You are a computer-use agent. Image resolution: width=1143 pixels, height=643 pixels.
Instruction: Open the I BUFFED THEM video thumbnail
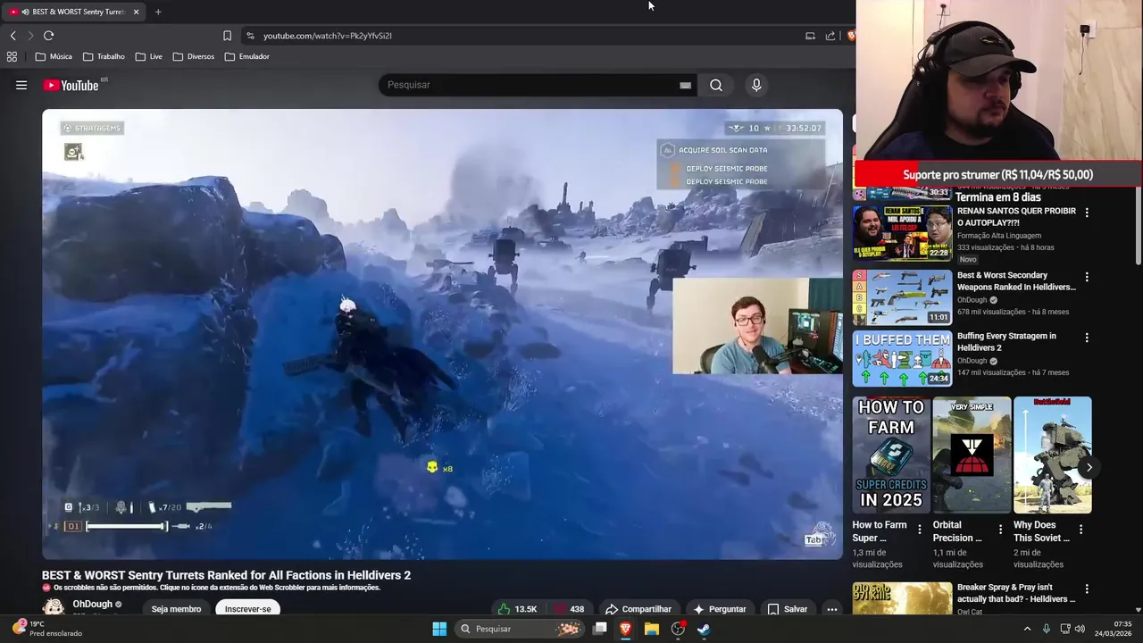(902, 358)
